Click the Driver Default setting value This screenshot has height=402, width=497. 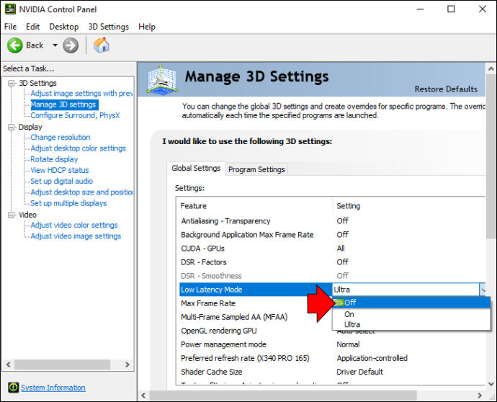point(359,372)
